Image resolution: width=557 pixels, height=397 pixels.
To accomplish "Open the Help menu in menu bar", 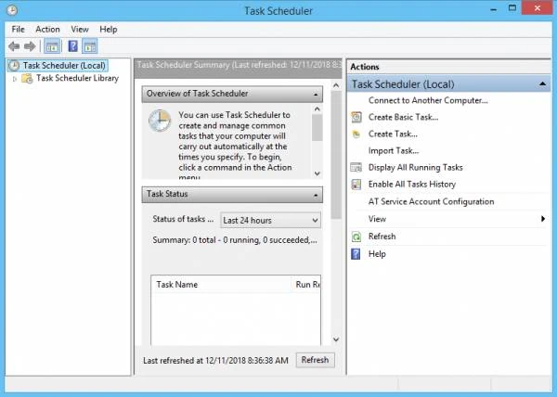I will pos(109,30).
